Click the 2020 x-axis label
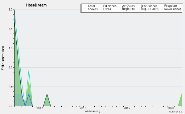Image resolution: width=185 pixels, height=114 pixels. (x=171, y=108)
